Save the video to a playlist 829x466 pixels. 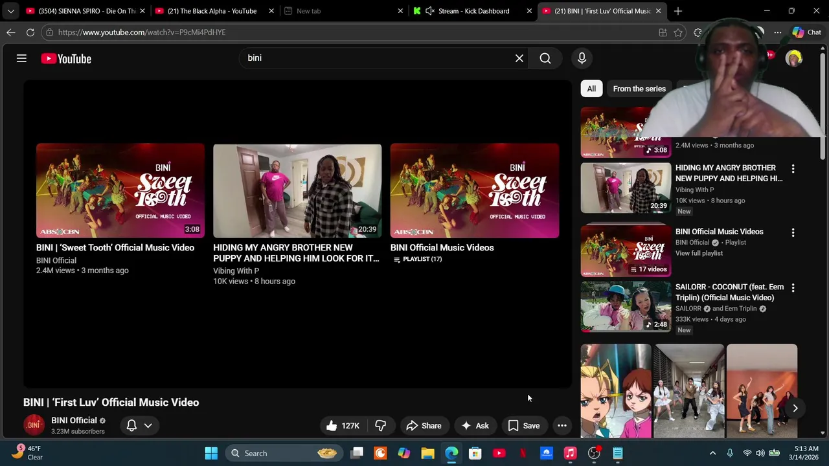pos(524,425)
